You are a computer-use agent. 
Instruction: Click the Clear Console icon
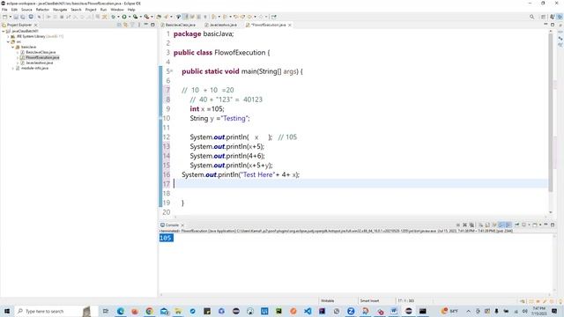(480, 225)
